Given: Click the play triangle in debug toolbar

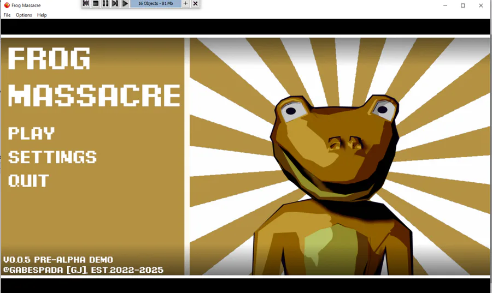Looking at the screenshot, I should [125, 3].
